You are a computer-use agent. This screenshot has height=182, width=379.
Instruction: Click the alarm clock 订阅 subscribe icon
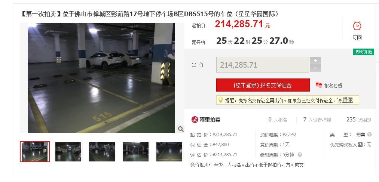tap(357, 26)
